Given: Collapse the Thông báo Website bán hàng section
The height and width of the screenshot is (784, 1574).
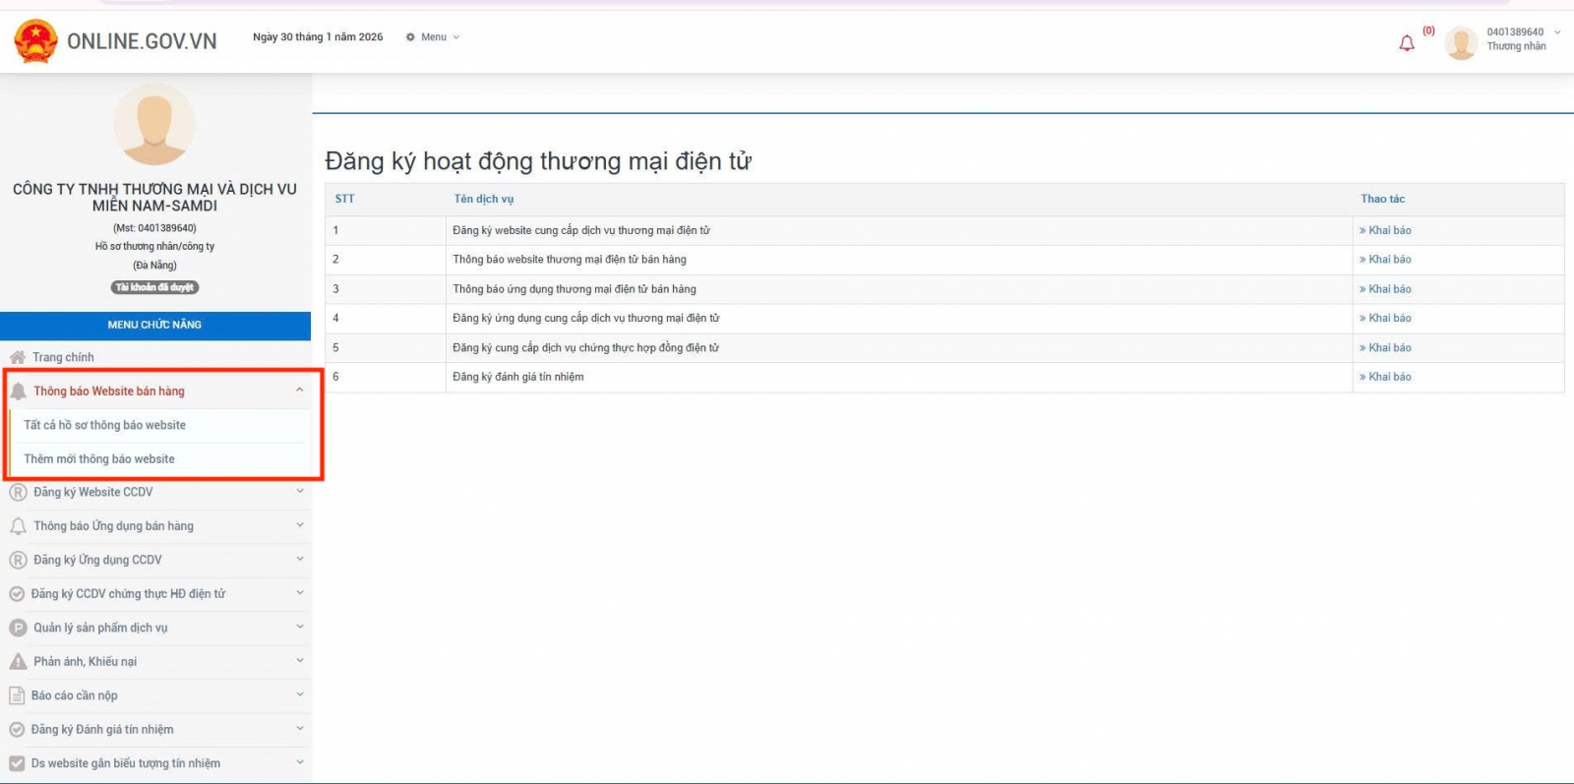Looking at the screenshot, I should (299, 391).
